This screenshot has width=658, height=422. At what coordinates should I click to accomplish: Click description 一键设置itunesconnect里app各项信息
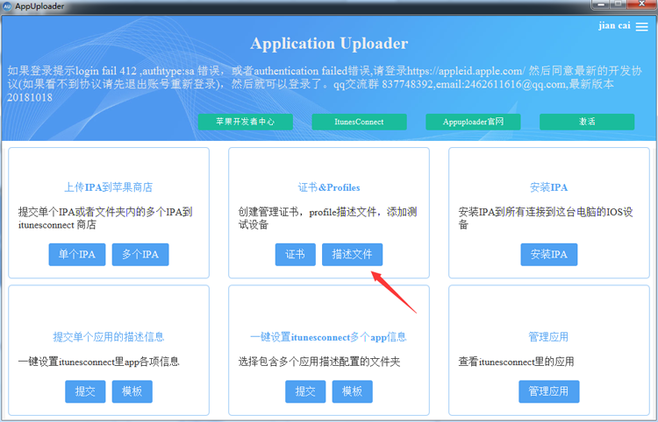coord(98,362)
